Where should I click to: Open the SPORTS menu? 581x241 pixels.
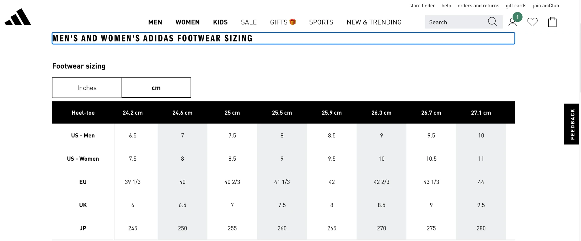pyautogui.click(x=321, y=22)
